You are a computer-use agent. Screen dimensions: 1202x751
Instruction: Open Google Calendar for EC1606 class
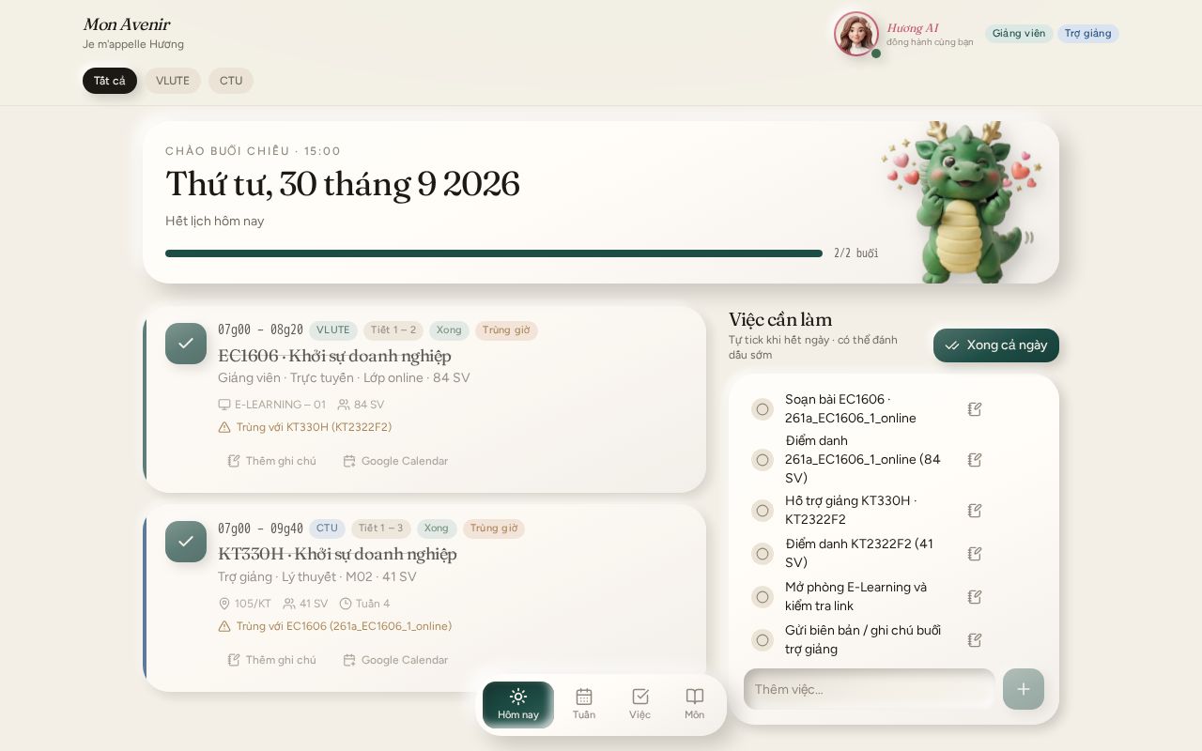coord(395,461)
